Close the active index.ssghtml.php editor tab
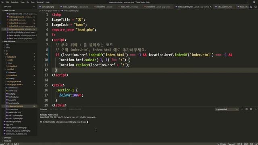The image size is (258, 145). (x=211, y=7)
